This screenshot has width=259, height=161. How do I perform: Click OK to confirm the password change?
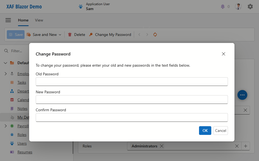[x=205, y=131]
